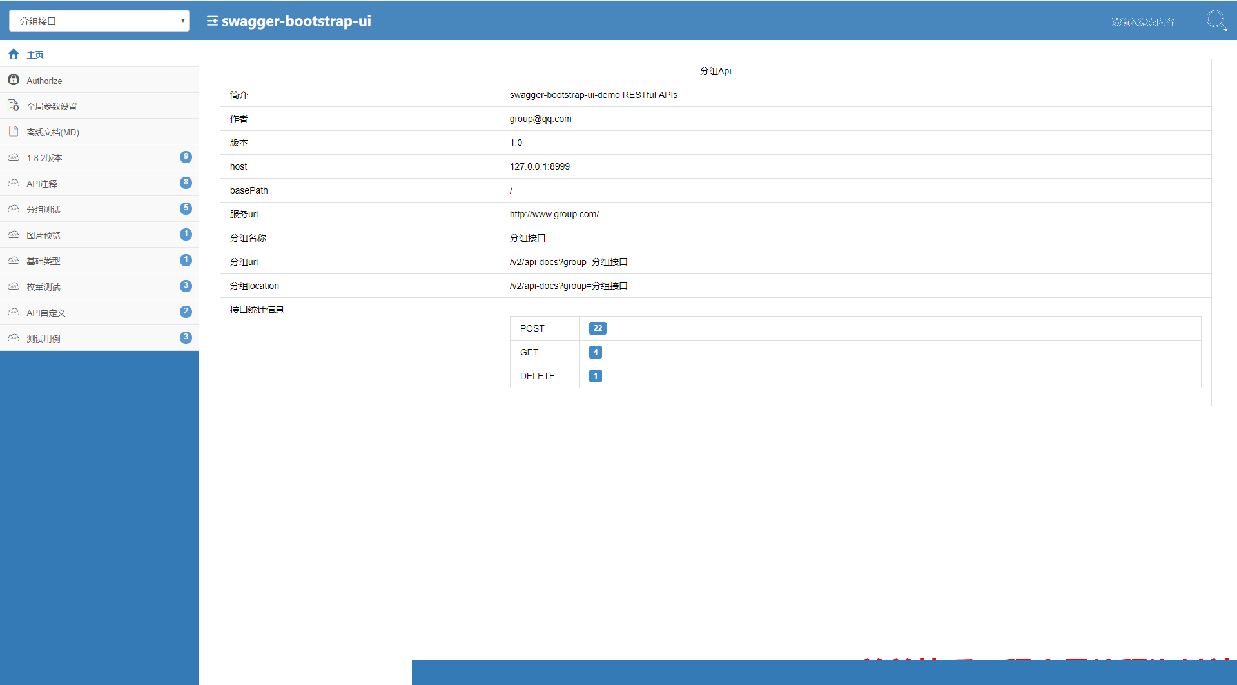
Task: Click the Authorize lock icon
Action: pyautogui.click(x=14, y=79)
